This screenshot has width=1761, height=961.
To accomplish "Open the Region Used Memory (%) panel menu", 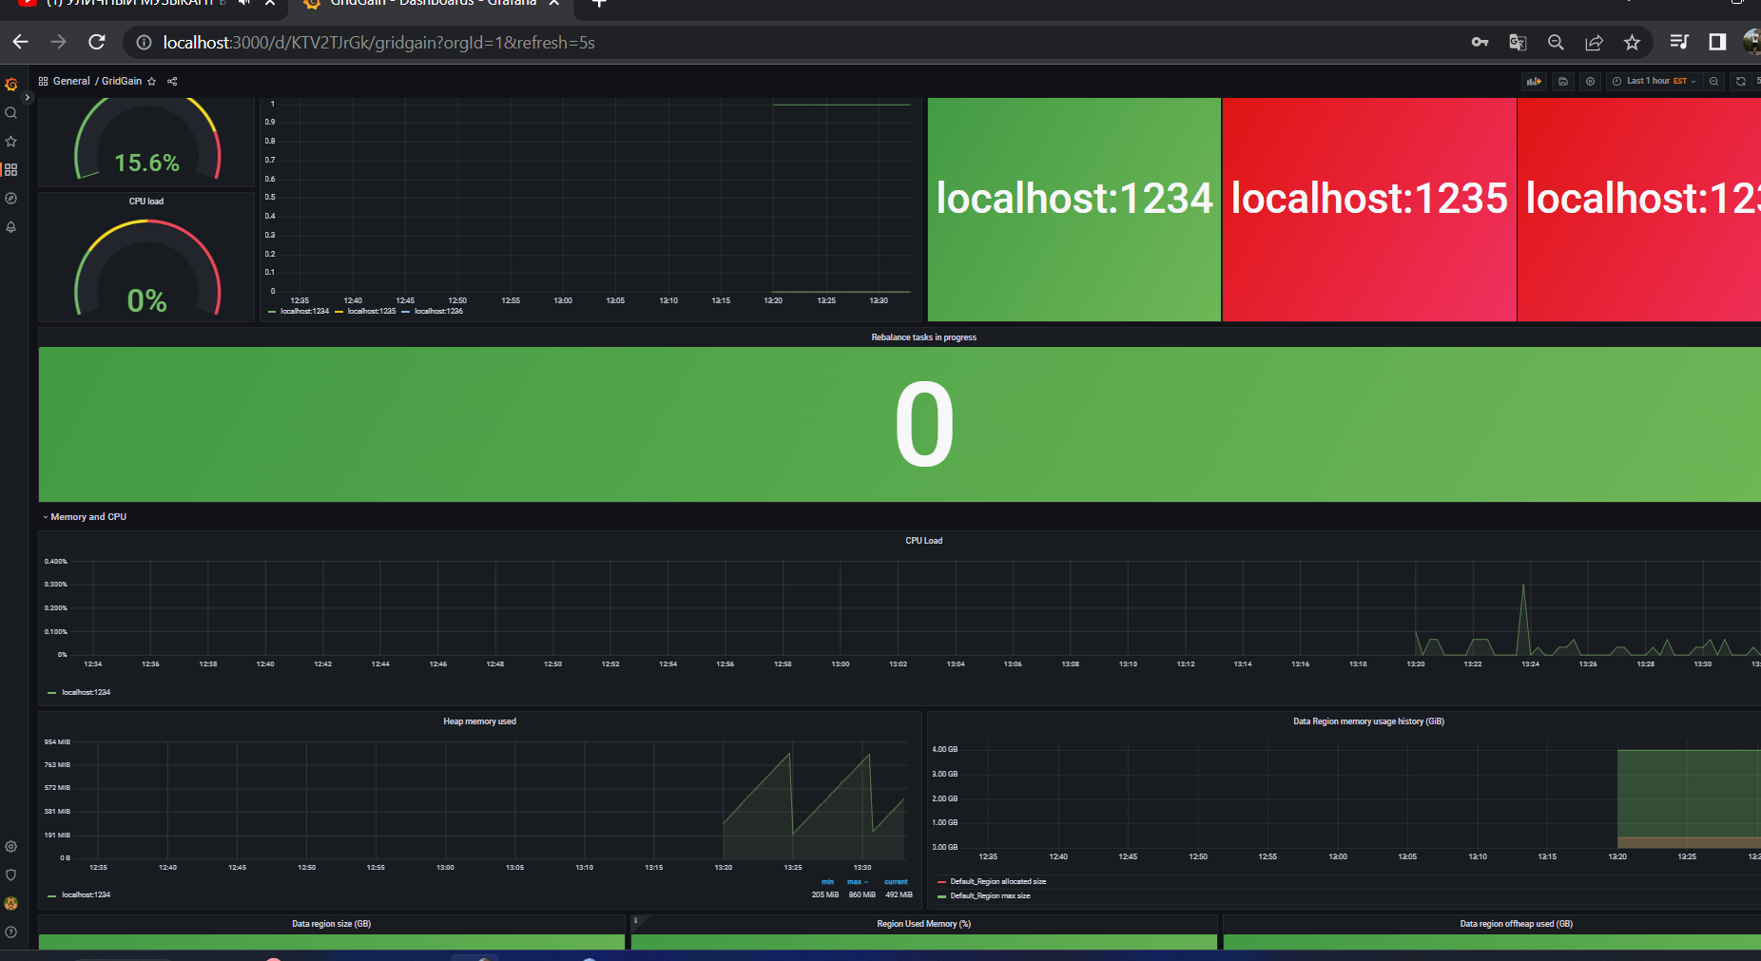I will [923, 924].
